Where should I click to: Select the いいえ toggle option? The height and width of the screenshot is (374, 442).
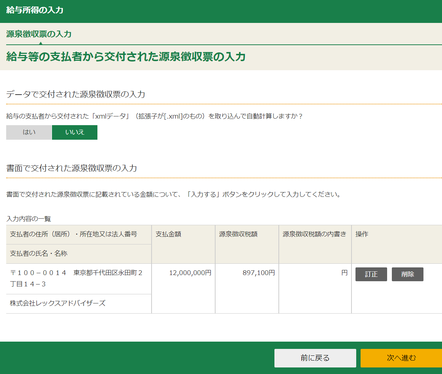tap(75, 132)
